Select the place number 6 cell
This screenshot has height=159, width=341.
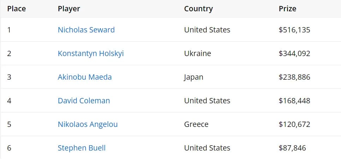point(9,148)
